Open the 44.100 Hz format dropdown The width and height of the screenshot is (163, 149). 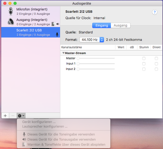[x=92, y=39]
